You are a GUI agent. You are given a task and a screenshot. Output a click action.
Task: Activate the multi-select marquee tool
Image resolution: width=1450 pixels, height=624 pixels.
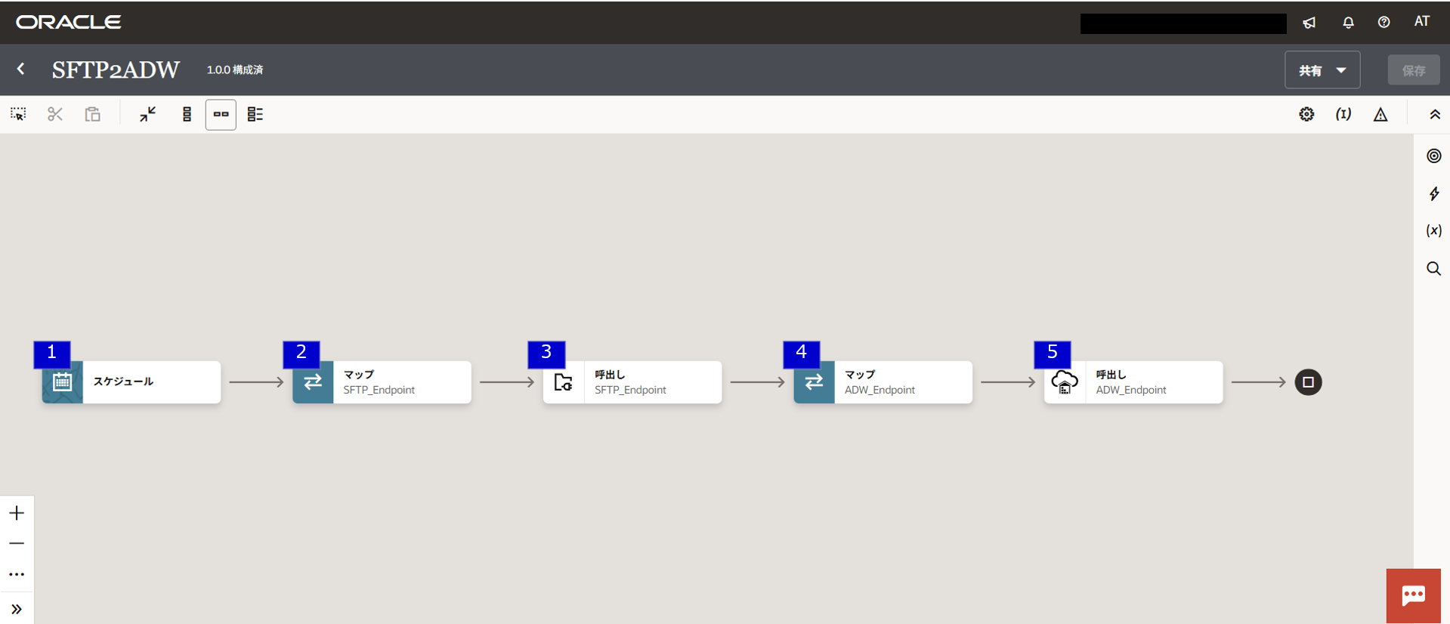(x=18, y=114)
